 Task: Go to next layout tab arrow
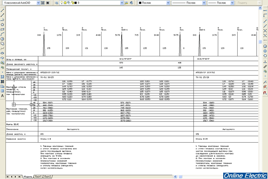coord(16,177)
